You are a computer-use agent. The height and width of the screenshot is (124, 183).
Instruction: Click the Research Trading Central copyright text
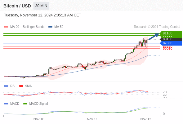click(157, 27)
